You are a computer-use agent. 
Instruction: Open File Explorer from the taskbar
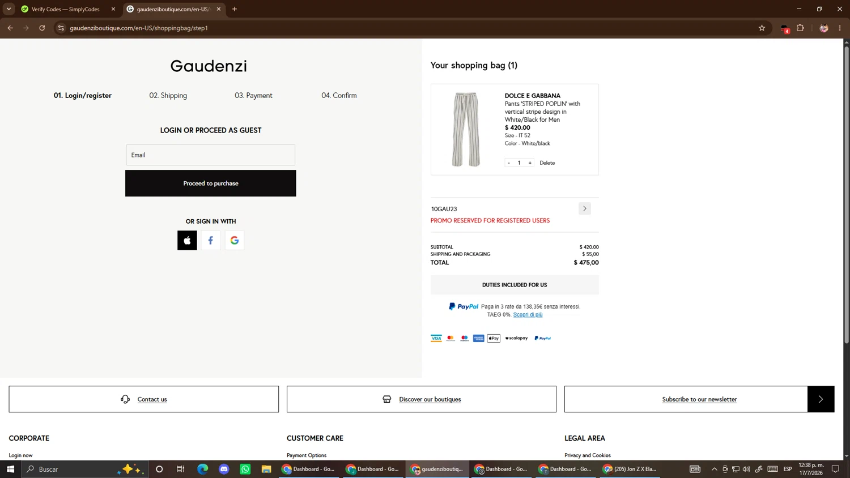pos(266,469)
